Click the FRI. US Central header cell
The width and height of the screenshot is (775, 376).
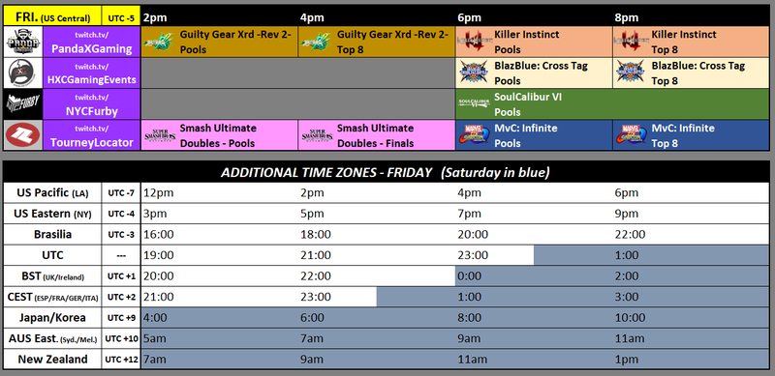click(x=52, y=17)
